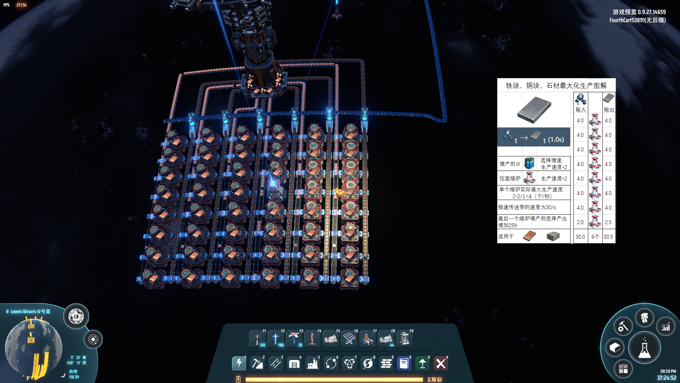Open the blueprint book in slot 0

pos(404,363)
